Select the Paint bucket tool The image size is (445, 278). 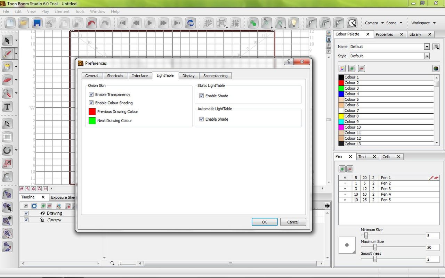[7, 67]
